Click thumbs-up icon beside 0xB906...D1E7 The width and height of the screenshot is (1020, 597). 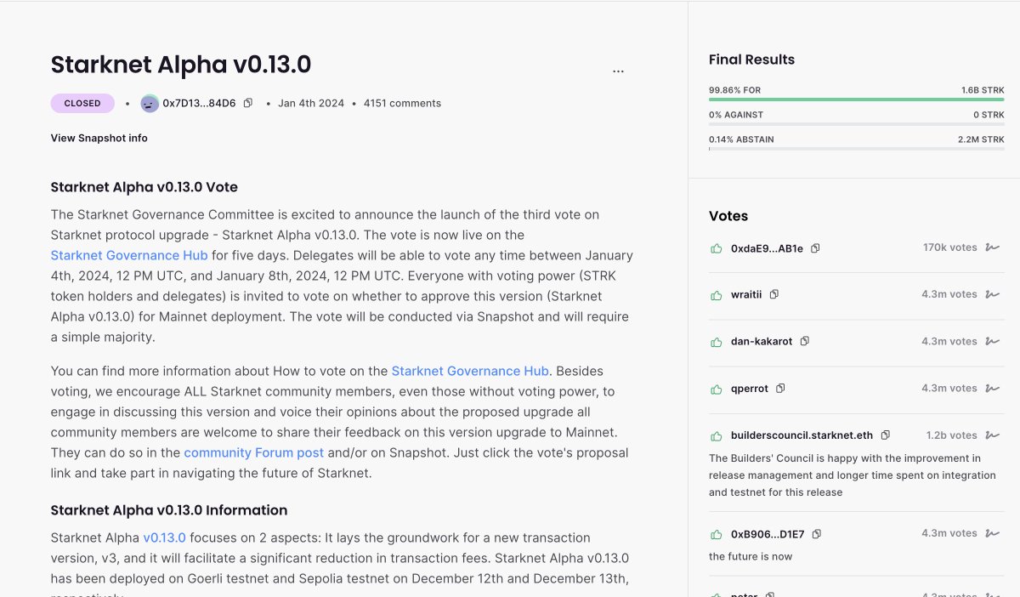716,534
